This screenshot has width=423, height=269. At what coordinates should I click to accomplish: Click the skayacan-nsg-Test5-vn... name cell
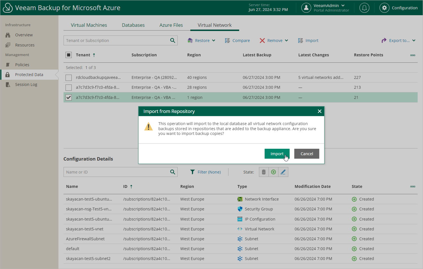89,209
